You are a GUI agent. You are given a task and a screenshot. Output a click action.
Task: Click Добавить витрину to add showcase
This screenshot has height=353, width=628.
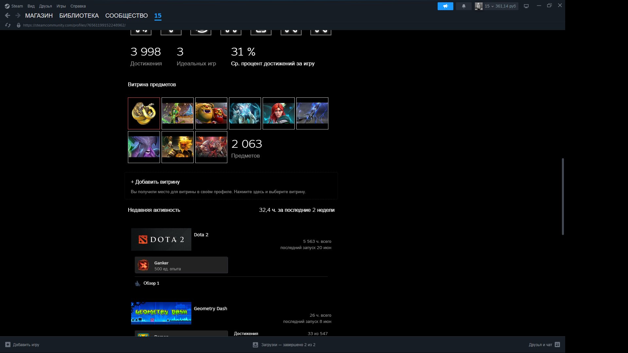[155, 182]
